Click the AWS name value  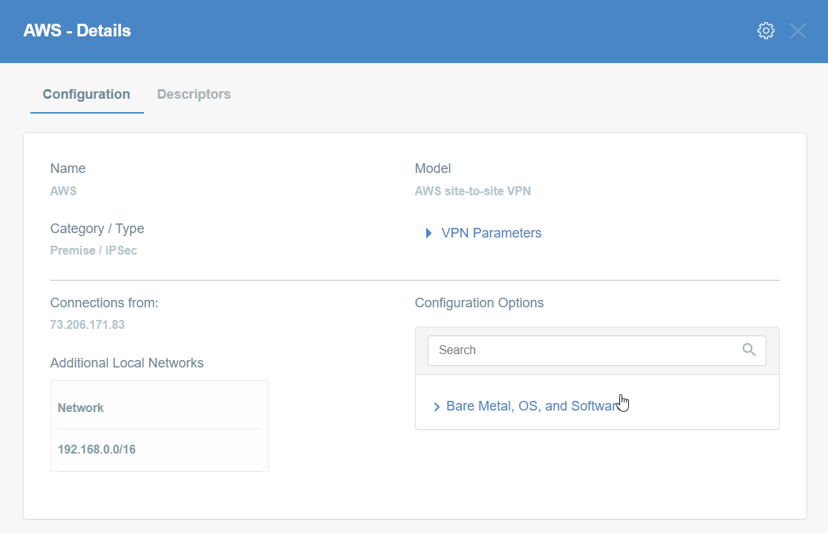click(x=63, y=191)
